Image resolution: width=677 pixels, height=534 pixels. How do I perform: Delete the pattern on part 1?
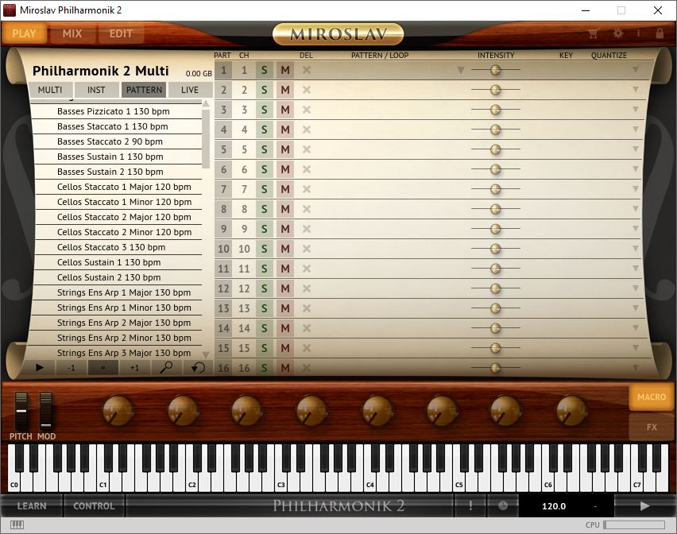[307, 70]
